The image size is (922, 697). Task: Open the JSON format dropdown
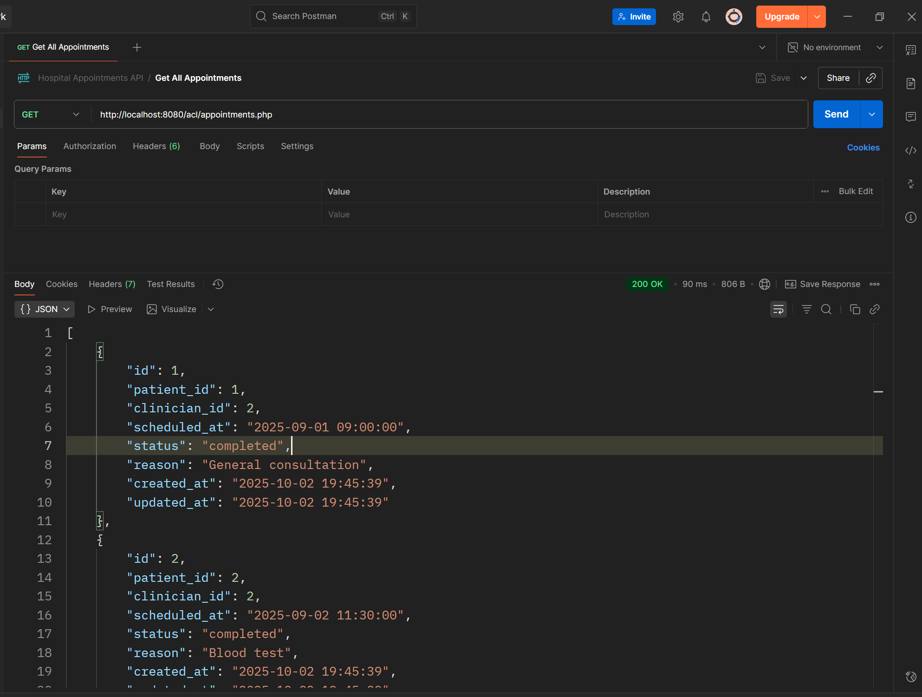click(45, 309)
